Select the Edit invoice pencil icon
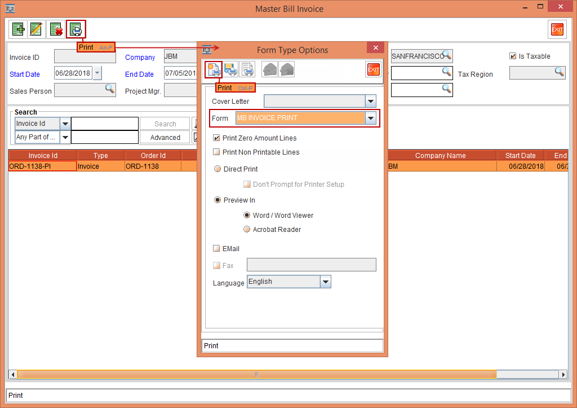 coord(37,29)
